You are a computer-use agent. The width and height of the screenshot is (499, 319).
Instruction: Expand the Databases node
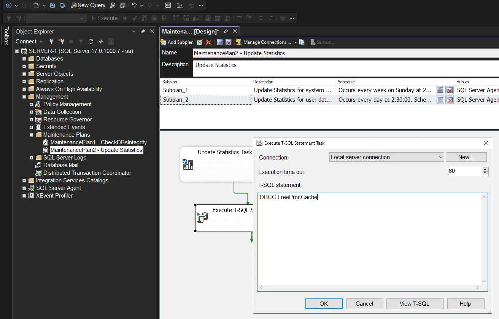coord(24,59)
